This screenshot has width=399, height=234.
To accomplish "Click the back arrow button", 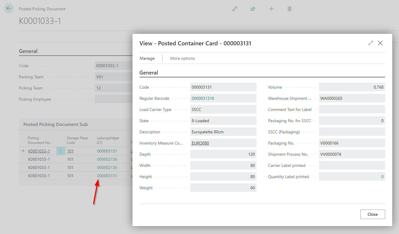I will (9, 9).
